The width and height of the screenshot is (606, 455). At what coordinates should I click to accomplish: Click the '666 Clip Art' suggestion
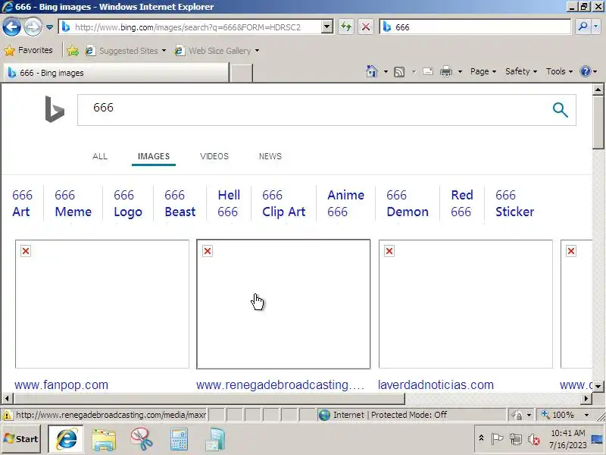pyautogui.click(x=283, y=203)
